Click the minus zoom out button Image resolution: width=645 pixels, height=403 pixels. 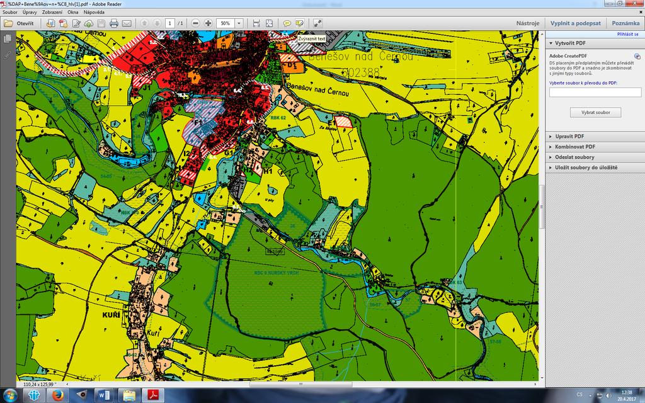(196, 23)
